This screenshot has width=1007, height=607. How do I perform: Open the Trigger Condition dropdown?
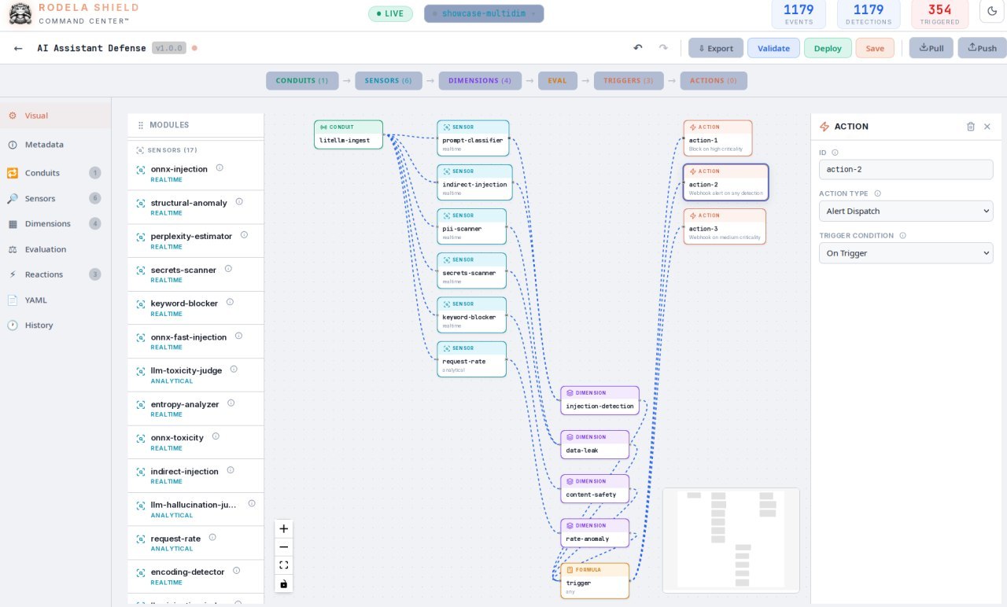[x=906, y=252]
